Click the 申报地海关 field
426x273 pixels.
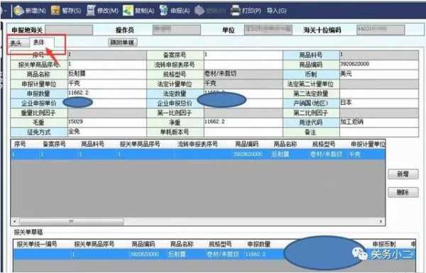pos(69,30)
